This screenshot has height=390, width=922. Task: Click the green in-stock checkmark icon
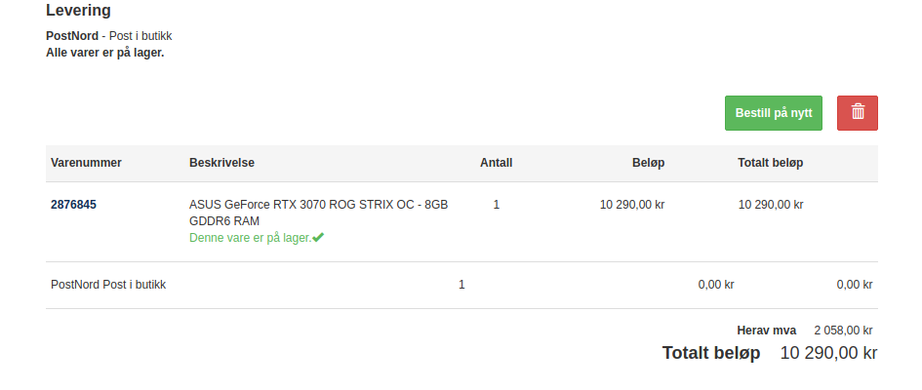(x=318, y=237)
